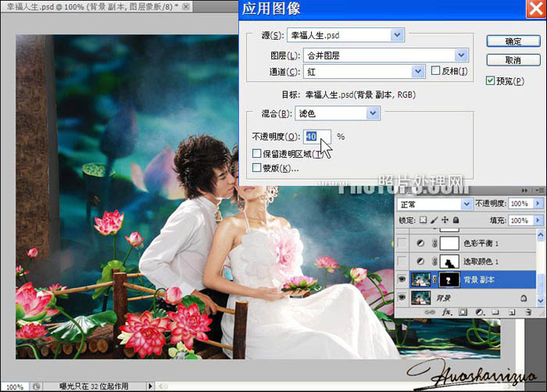Collapse Layers panel with double-arrow icon
Image resolution: width=547 pixels, height=392 pixels.
tap(524, 191)
